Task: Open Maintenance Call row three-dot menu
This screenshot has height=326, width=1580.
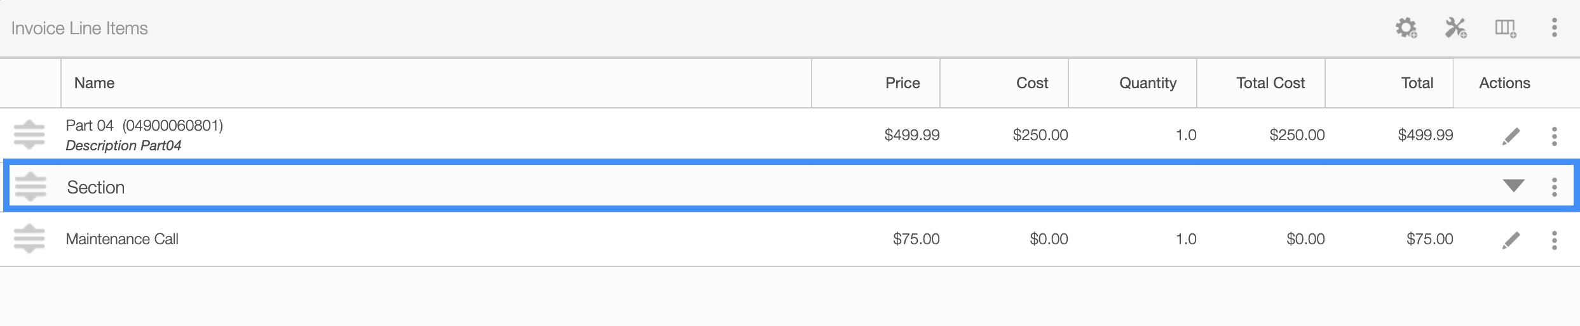Action: (1554, 240)
